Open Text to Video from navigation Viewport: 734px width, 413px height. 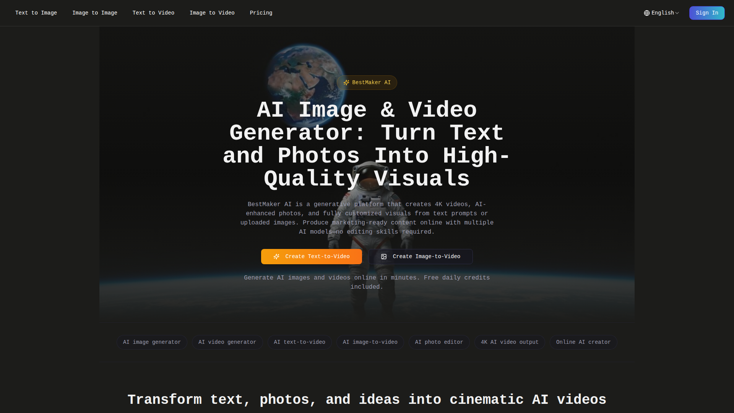[x=153, y=13]
